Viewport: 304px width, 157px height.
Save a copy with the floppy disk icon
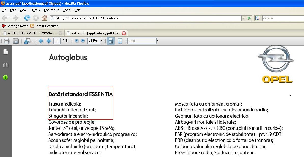pyautogui.click(x=16, y=41)
